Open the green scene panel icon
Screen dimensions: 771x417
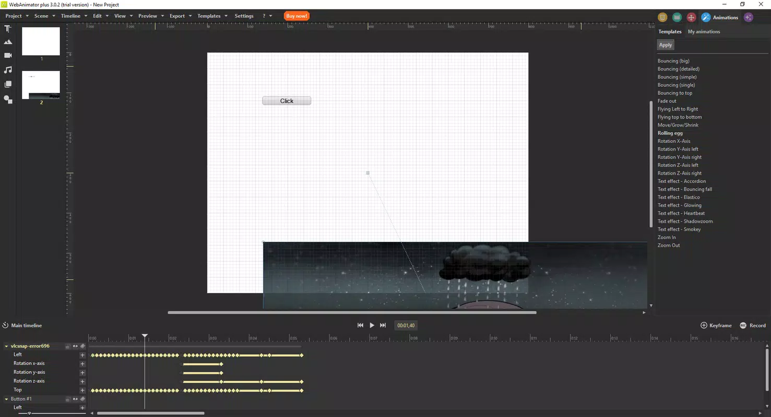point(677,17)
